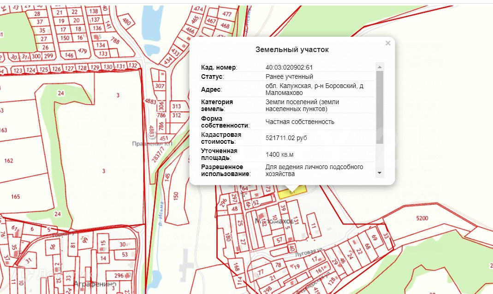The width and height of the screenshot is (493, 294).
Task: Close the Земельный участок info popup
Action: (388, 43)
